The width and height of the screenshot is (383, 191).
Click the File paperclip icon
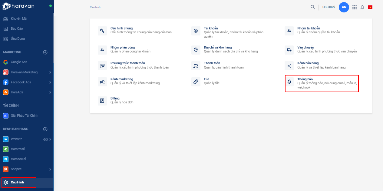196,82
